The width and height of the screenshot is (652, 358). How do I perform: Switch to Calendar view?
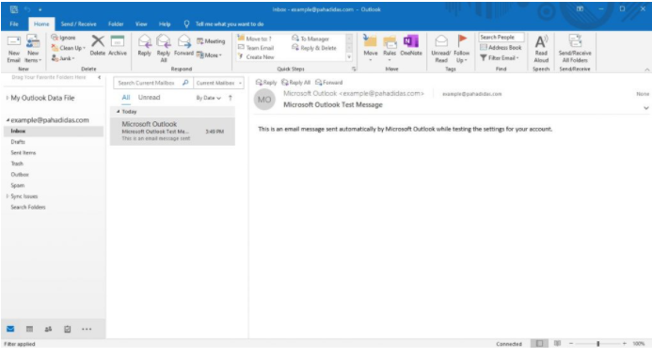(29, 329)
